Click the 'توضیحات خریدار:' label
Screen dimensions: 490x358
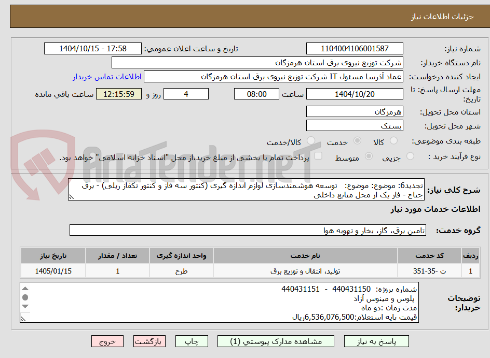coord(464,303)
